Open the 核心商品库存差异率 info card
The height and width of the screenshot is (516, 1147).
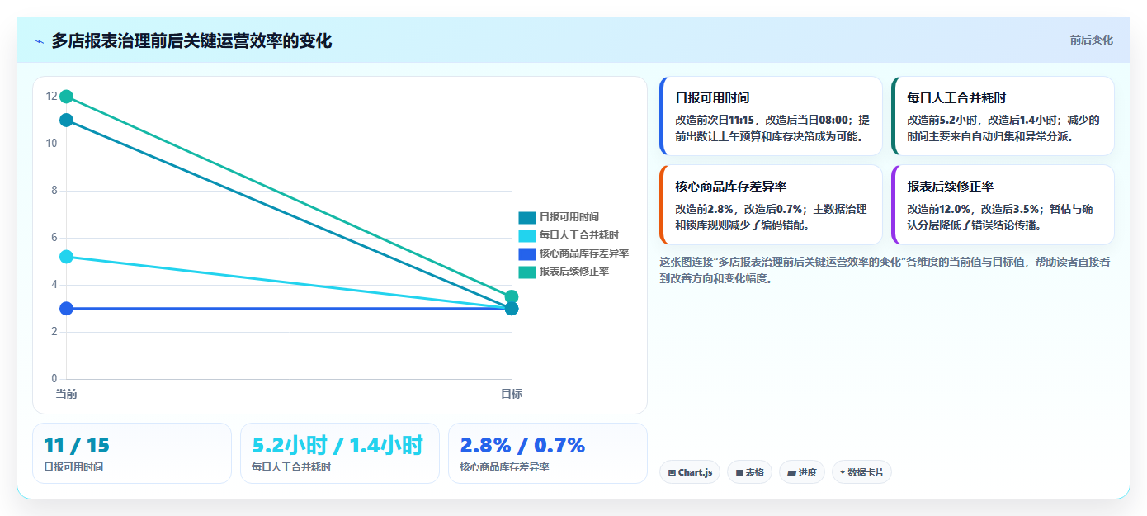pos(771,205)
